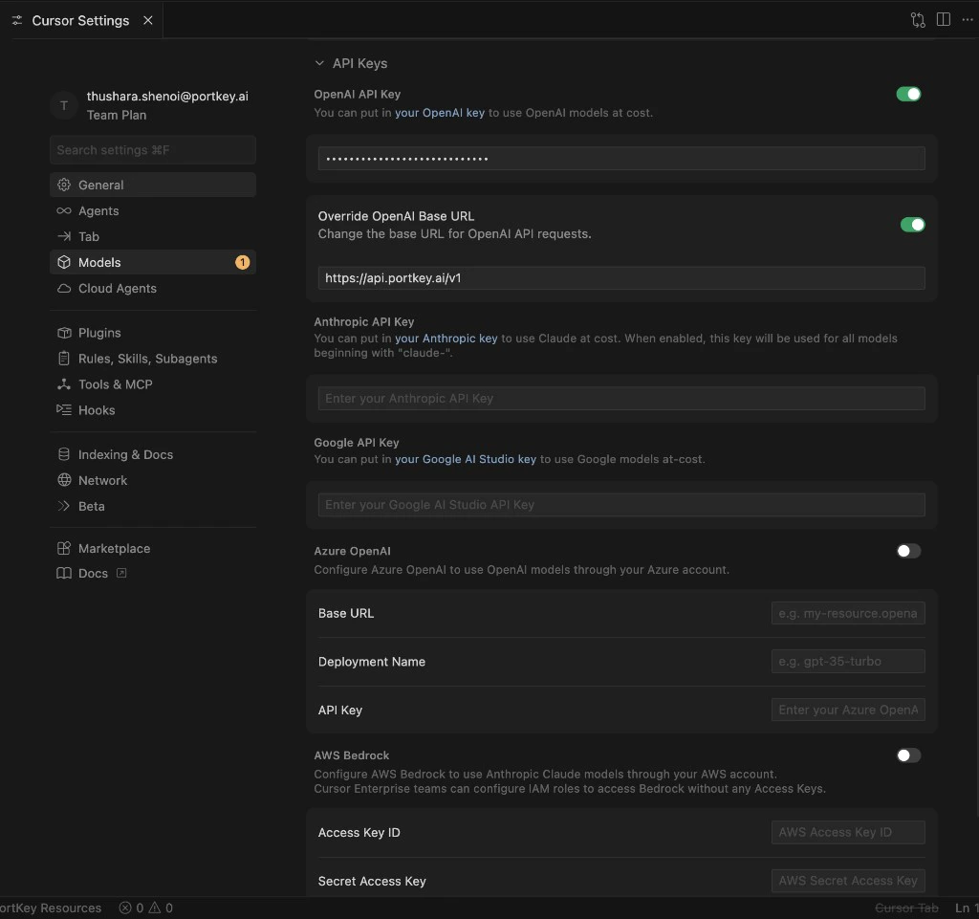This screenshot has height=919, width=979.
Task: Open General settings in sidebar
Action: (153, 185)
